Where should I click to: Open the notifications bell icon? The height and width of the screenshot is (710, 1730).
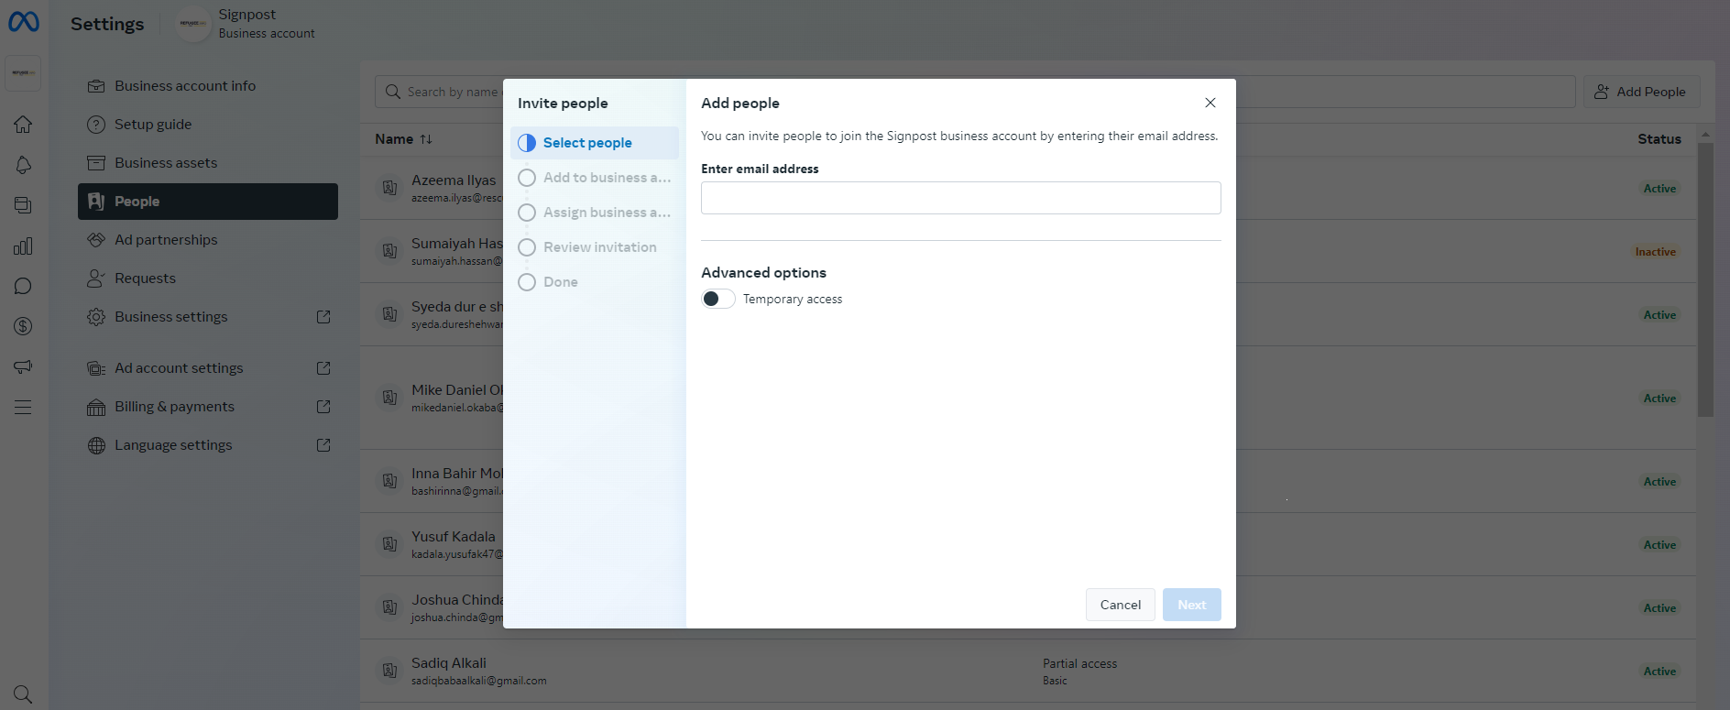pos(23,165)
